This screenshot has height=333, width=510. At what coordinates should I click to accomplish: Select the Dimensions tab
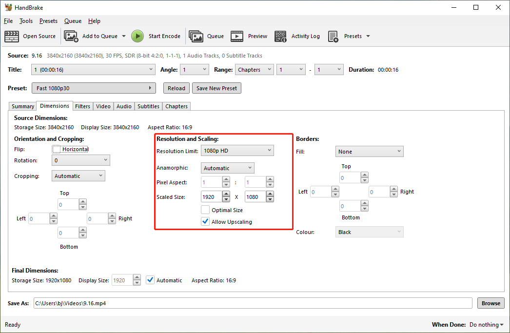point(54,106)
